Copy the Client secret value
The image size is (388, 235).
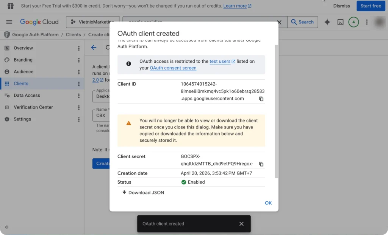click(x=261, y=164)
